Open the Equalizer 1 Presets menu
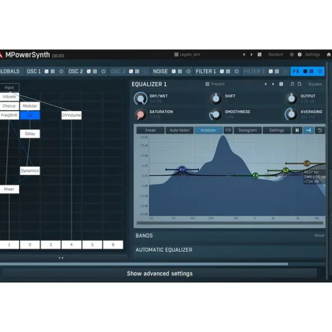The height and width of the screenshot is (332, 332). coord(215,84)
